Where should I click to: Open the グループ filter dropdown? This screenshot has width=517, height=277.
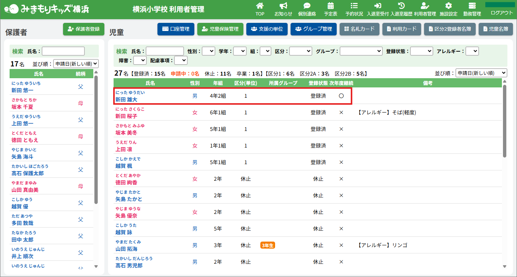point(361,51)
